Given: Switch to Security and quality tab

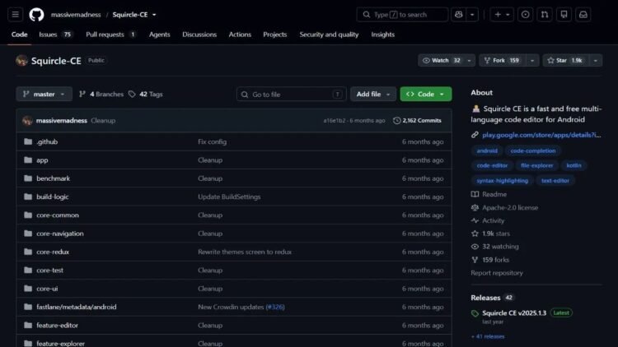Looking at the screenshot, I should click(x=329, y=35).
